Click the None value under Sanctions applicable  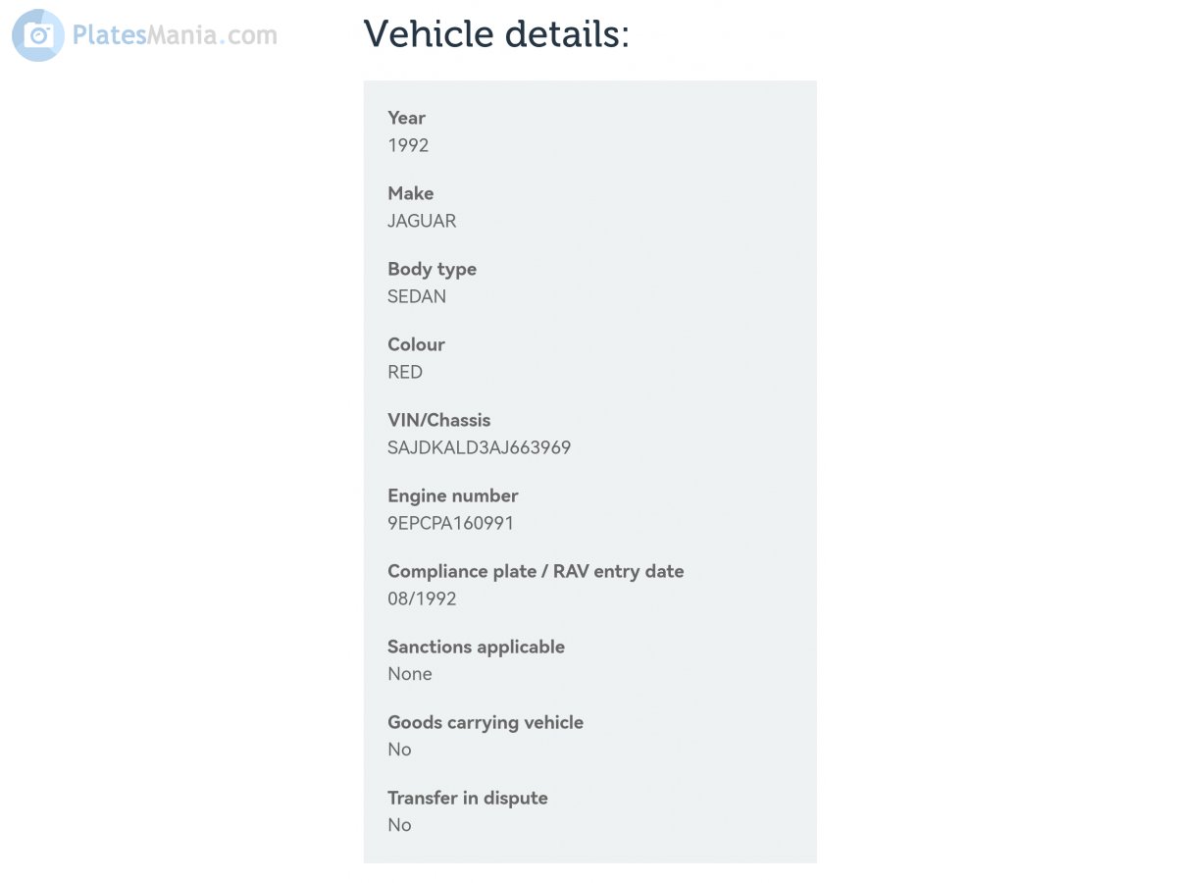410,674
